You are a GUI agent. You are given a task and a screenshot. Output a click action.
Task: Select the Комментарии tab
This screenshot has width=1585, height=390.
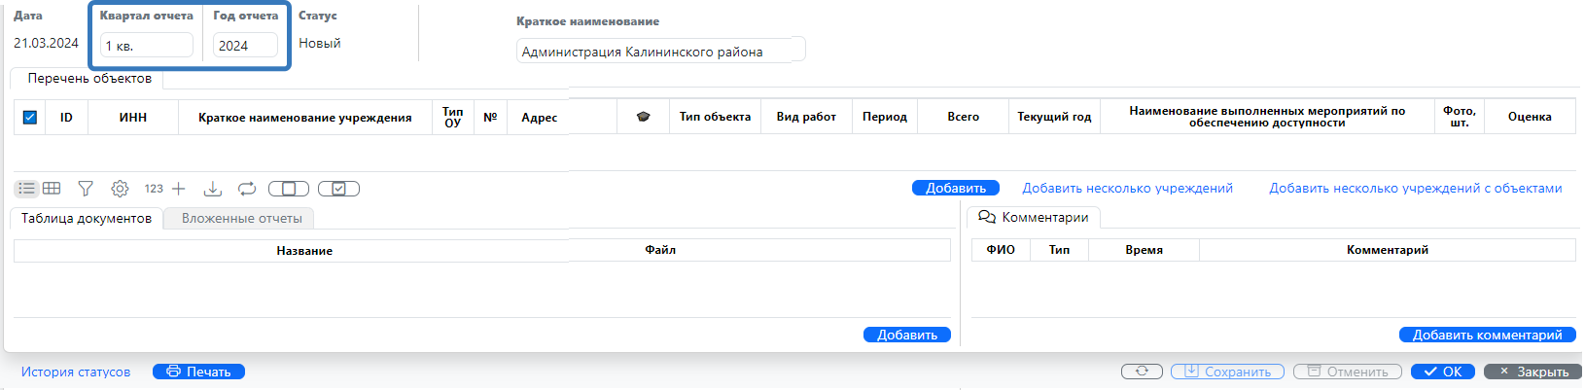tap(1035, 217)
